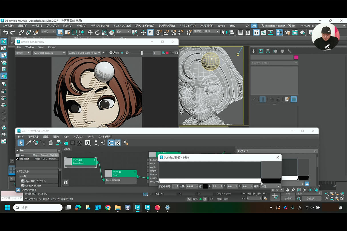Click the View1 tab in material editor

click(x=67, y=149)
